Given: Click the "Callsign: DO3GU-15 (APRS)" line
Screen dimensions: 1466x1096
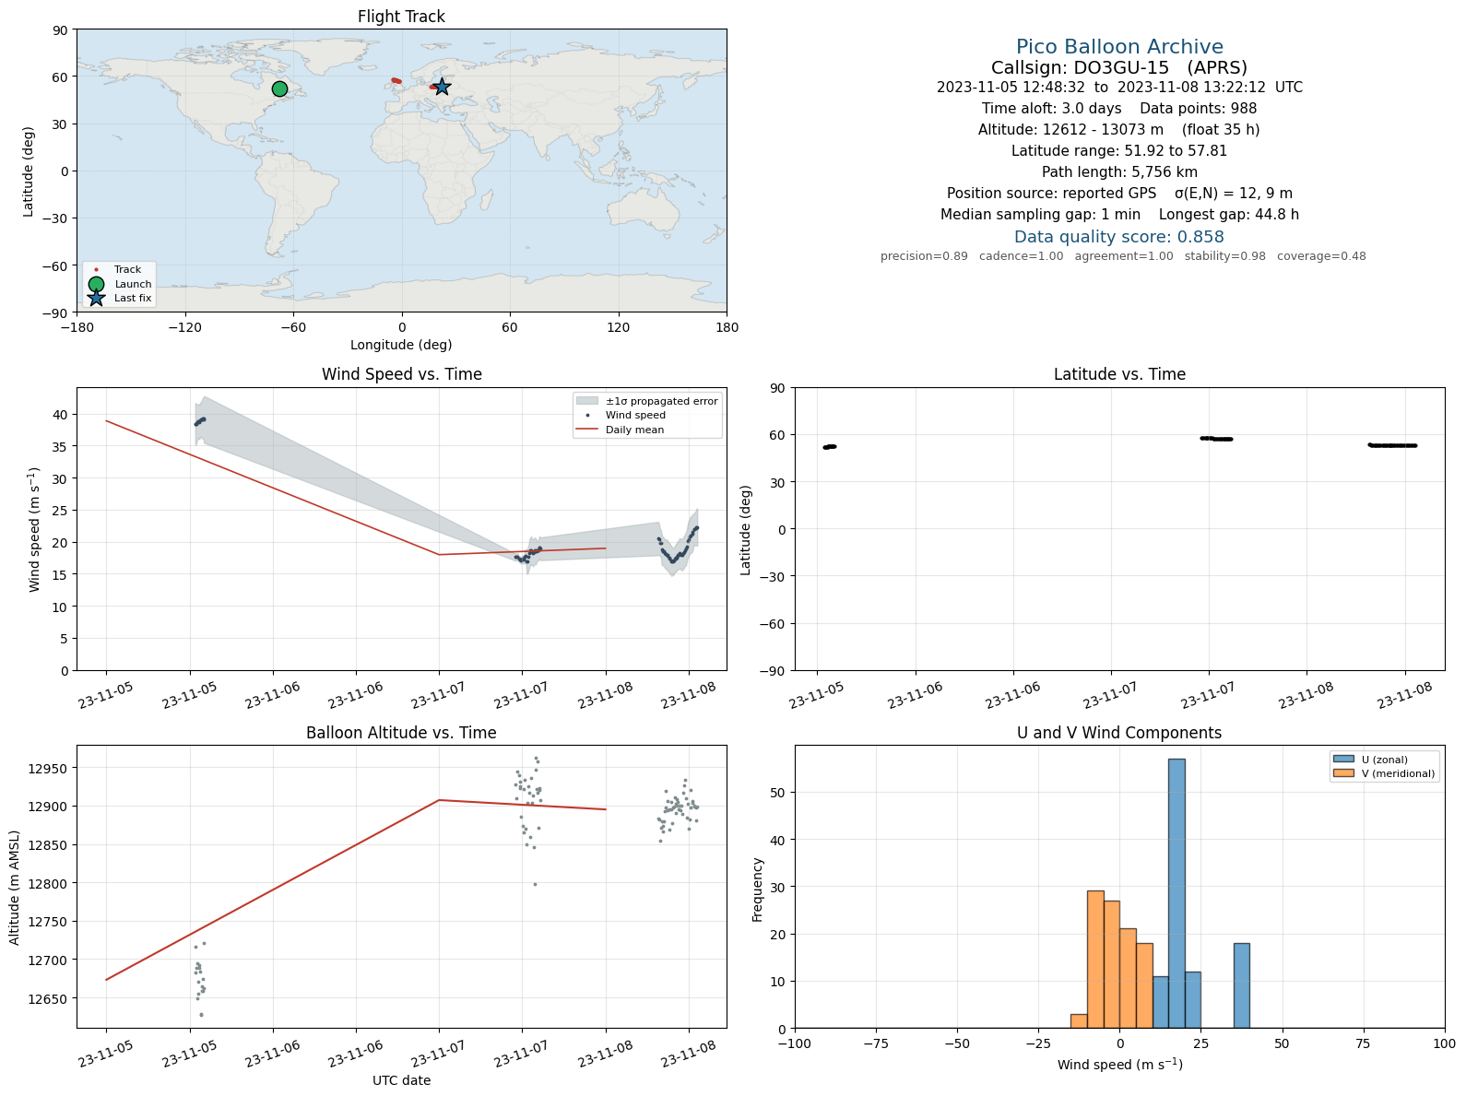Looking at the screenshot, I should click(x=1119, y=67).
